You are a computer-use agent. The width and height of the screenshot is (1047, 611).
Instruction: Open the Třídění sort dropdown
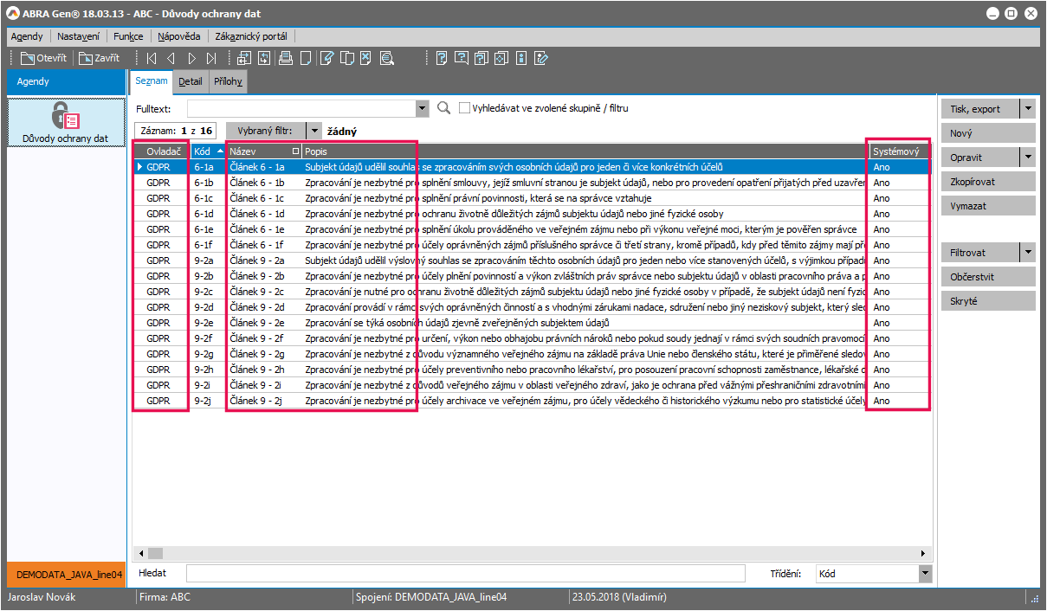coord(925,573)
